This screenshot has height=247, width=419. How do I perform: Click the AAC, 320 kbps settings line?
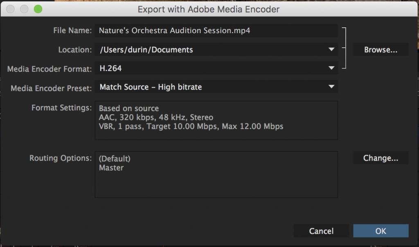155,117
